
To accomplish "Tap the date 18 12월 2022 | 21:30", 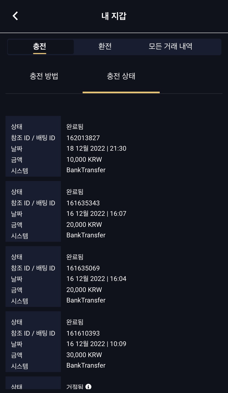I will click(x=96, y=148).
